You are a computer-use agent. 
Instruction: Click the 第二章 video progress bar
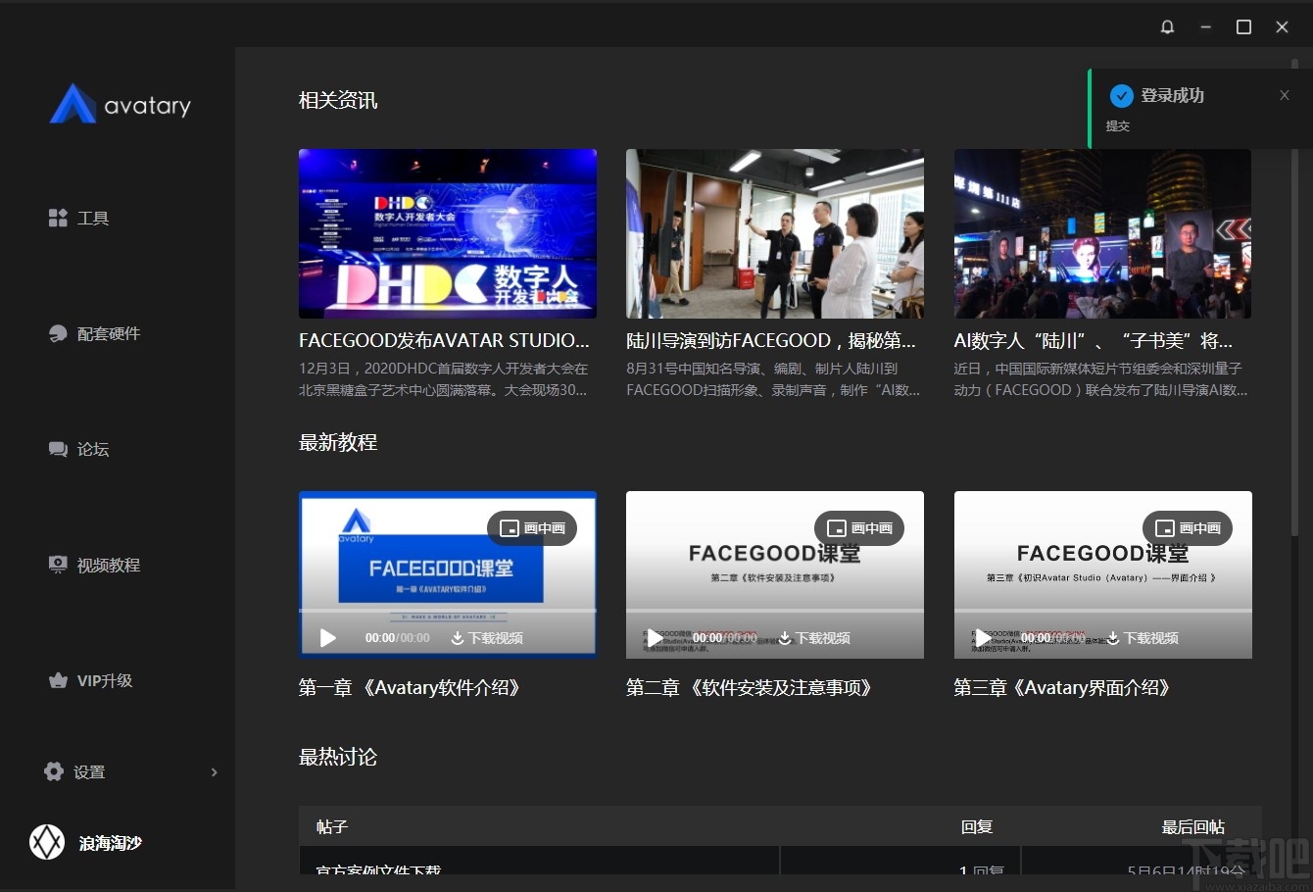(775, 611)
